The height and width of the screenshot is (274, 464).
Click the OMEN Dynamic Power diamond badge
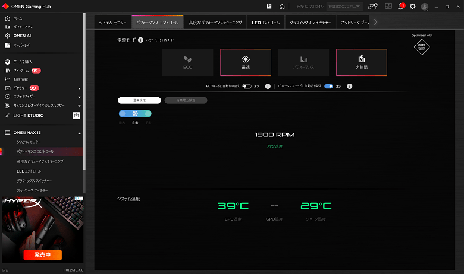[x=422, y=47]
